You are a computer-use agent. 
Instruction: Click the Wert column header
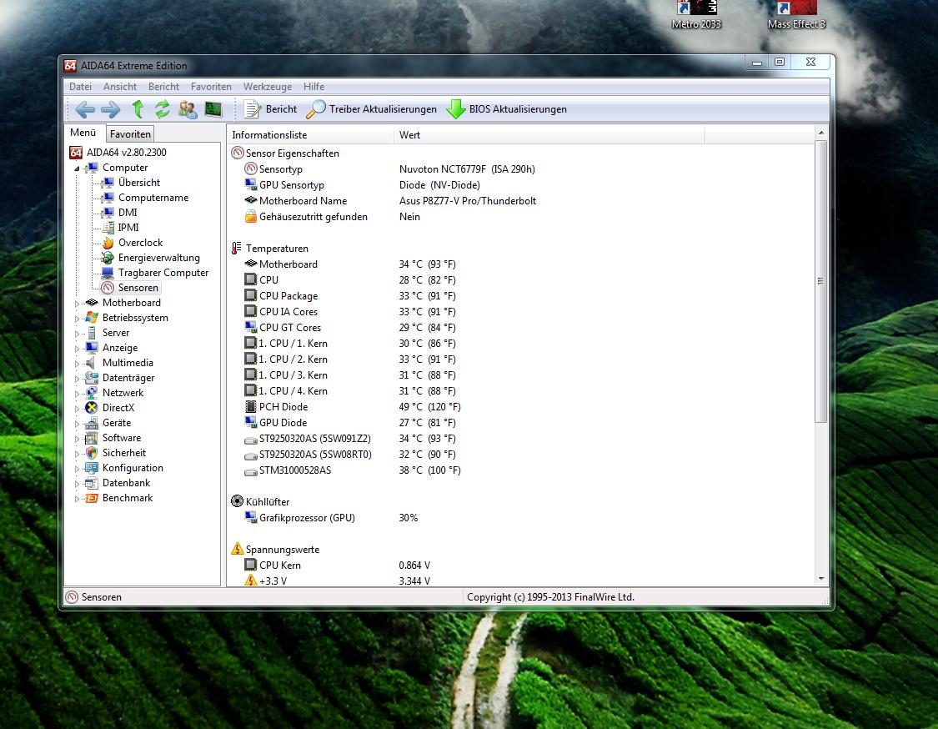[x=409, y=135]
